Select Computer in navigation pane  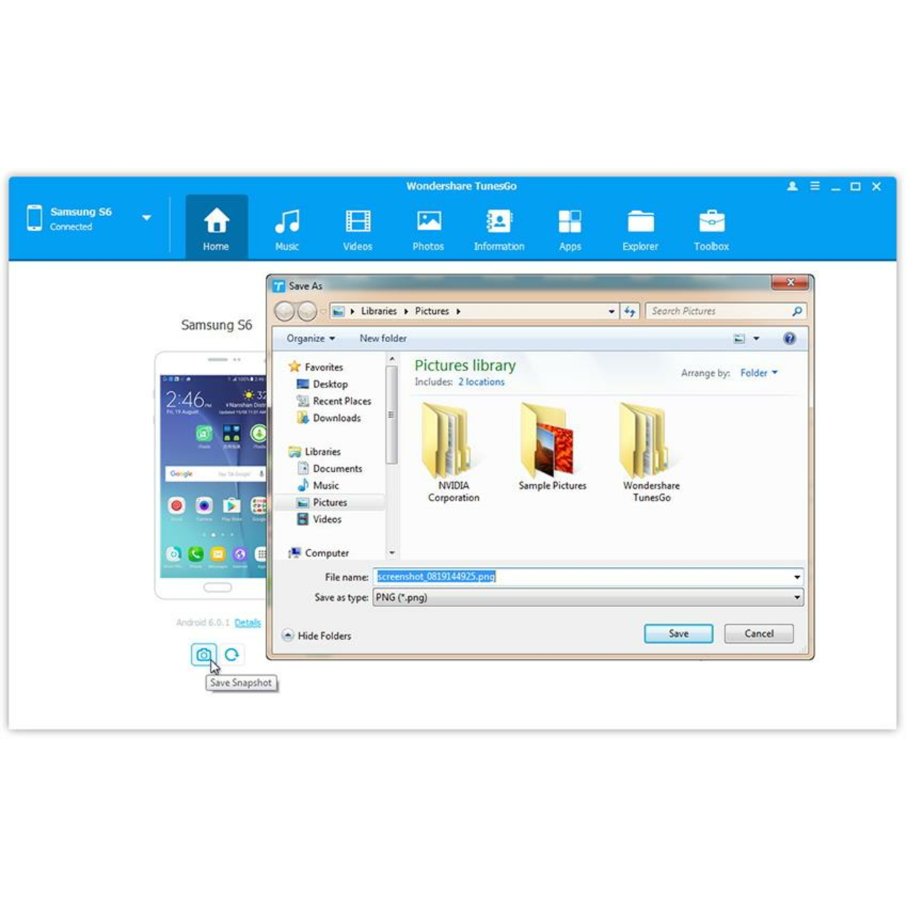tap(318, 553)
